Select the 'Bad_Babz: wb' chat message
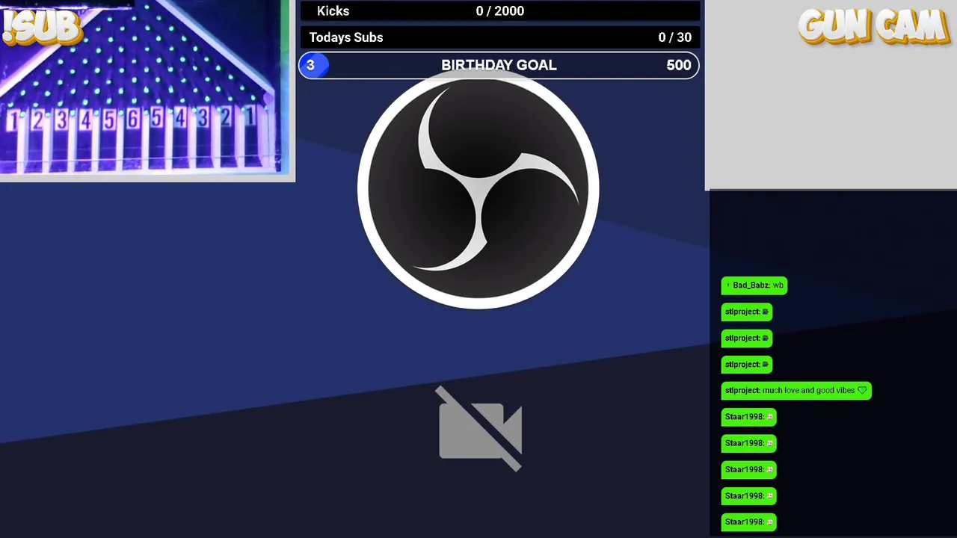The height and width of the screenshot is (538, 957). click(754, 285)
